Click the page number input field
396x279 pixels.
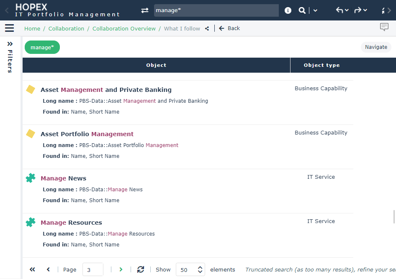93,269
